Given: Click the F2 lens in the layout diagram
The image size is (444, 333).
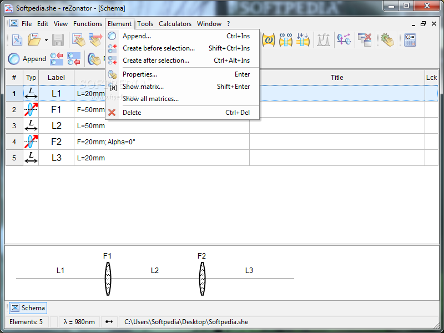Looking at the screenshot, I should pyautogui.click(x=202, y=279).
